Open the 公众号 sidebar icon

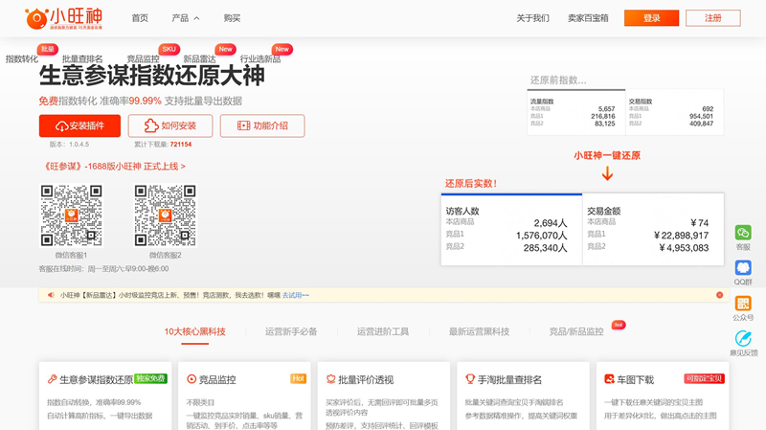pos(743,304)
